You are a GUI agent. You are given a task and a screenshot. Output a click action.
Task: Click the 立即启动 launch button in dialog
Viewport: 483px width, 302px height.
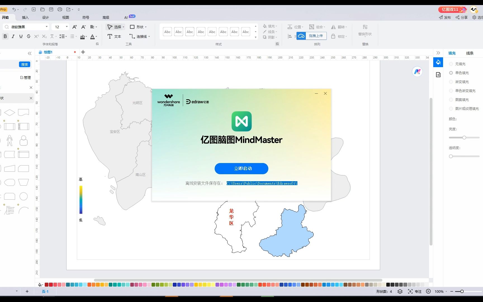[241, 168]
